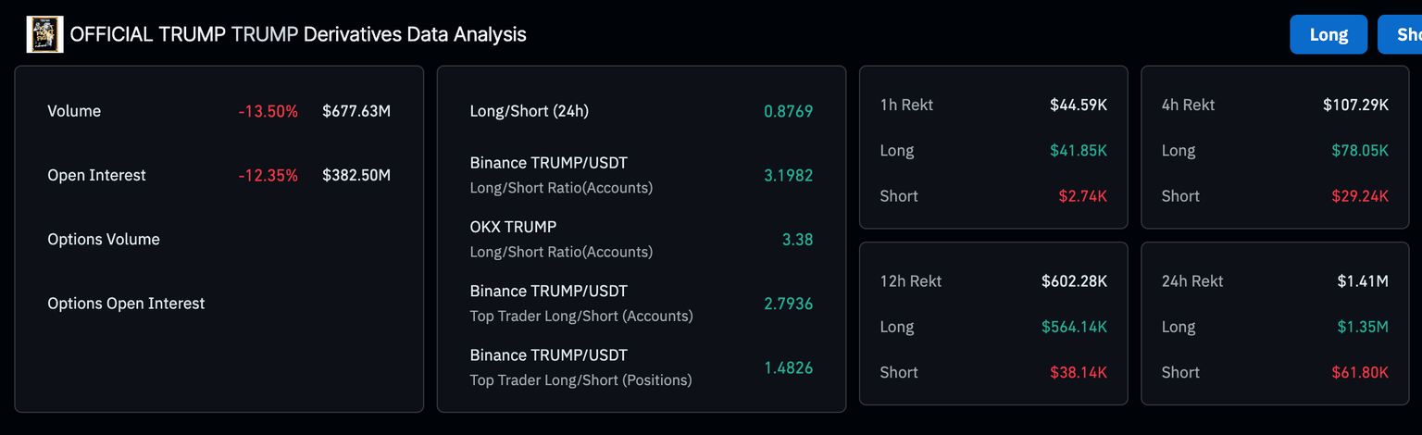This screenshot has width=1422, height=435.
Task: Click the 12h short liquidation value $38.14K
Action: pos(1079,372)
